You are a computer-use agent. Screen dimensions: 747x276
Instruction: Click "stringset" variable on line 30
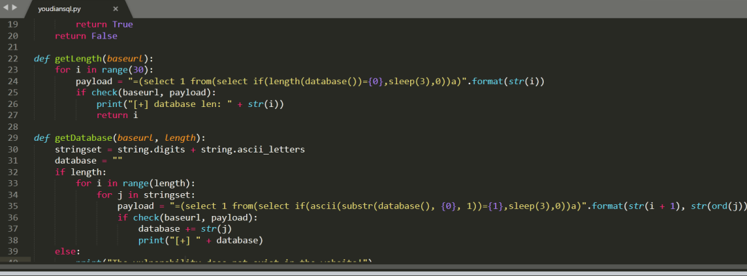[78, 150]
